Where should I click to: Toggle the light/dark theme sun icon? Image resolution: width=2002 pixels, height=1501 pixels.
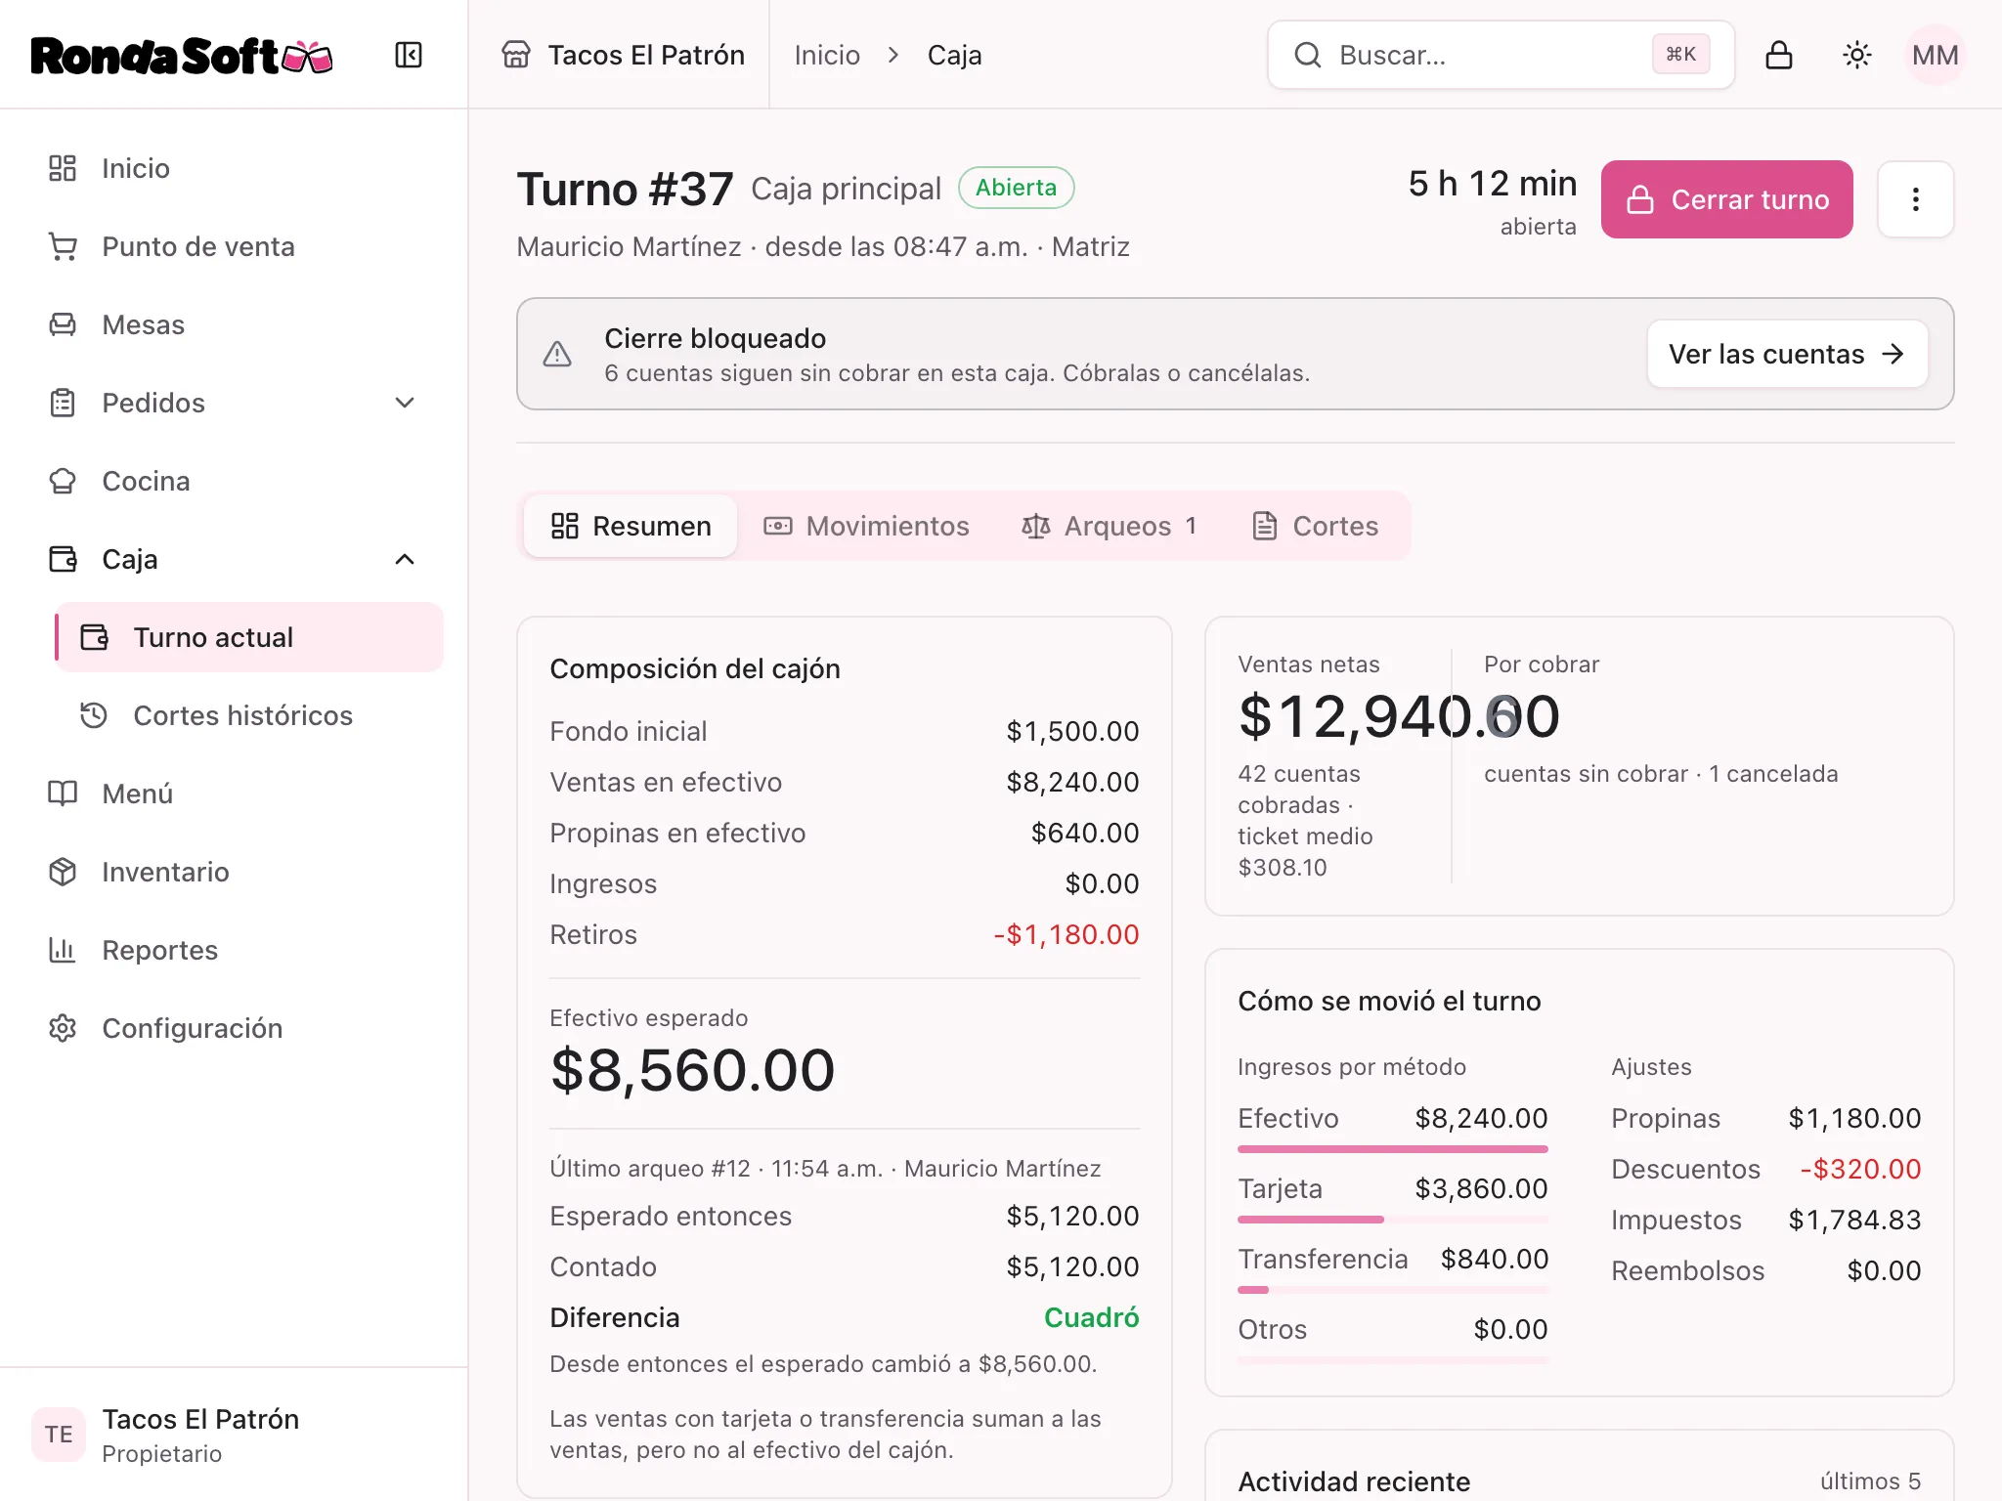coord(1857,55)
